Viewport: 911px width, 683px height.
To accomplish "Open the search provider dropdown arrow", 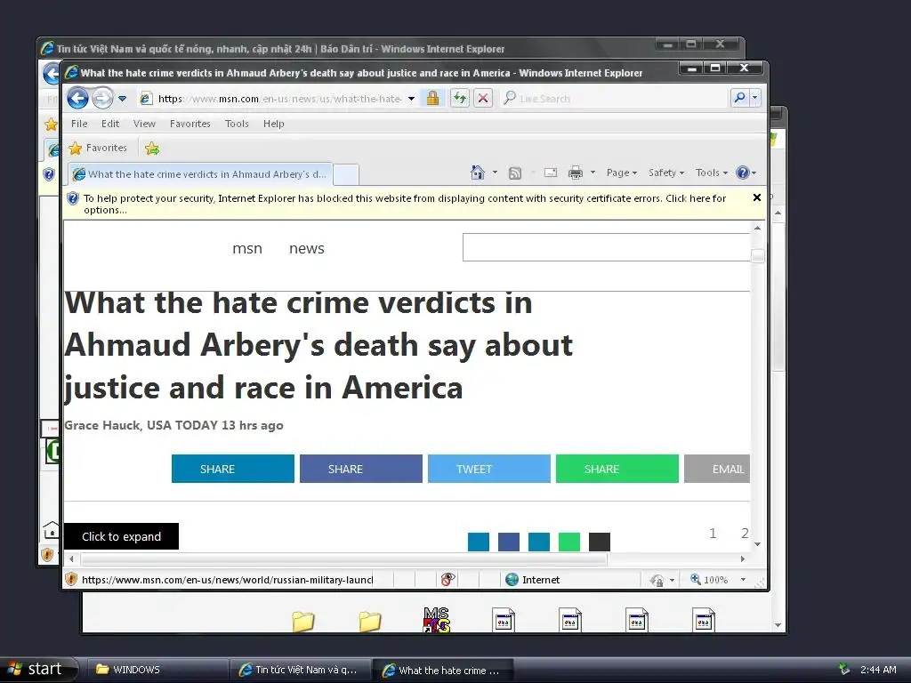I will (x=754, y=98).
